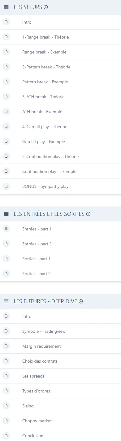Click the hamburger icon beside LES ENTRÉES ET LES SORTIES
This screenshot has width=121, height=441.
click(6, 214)
